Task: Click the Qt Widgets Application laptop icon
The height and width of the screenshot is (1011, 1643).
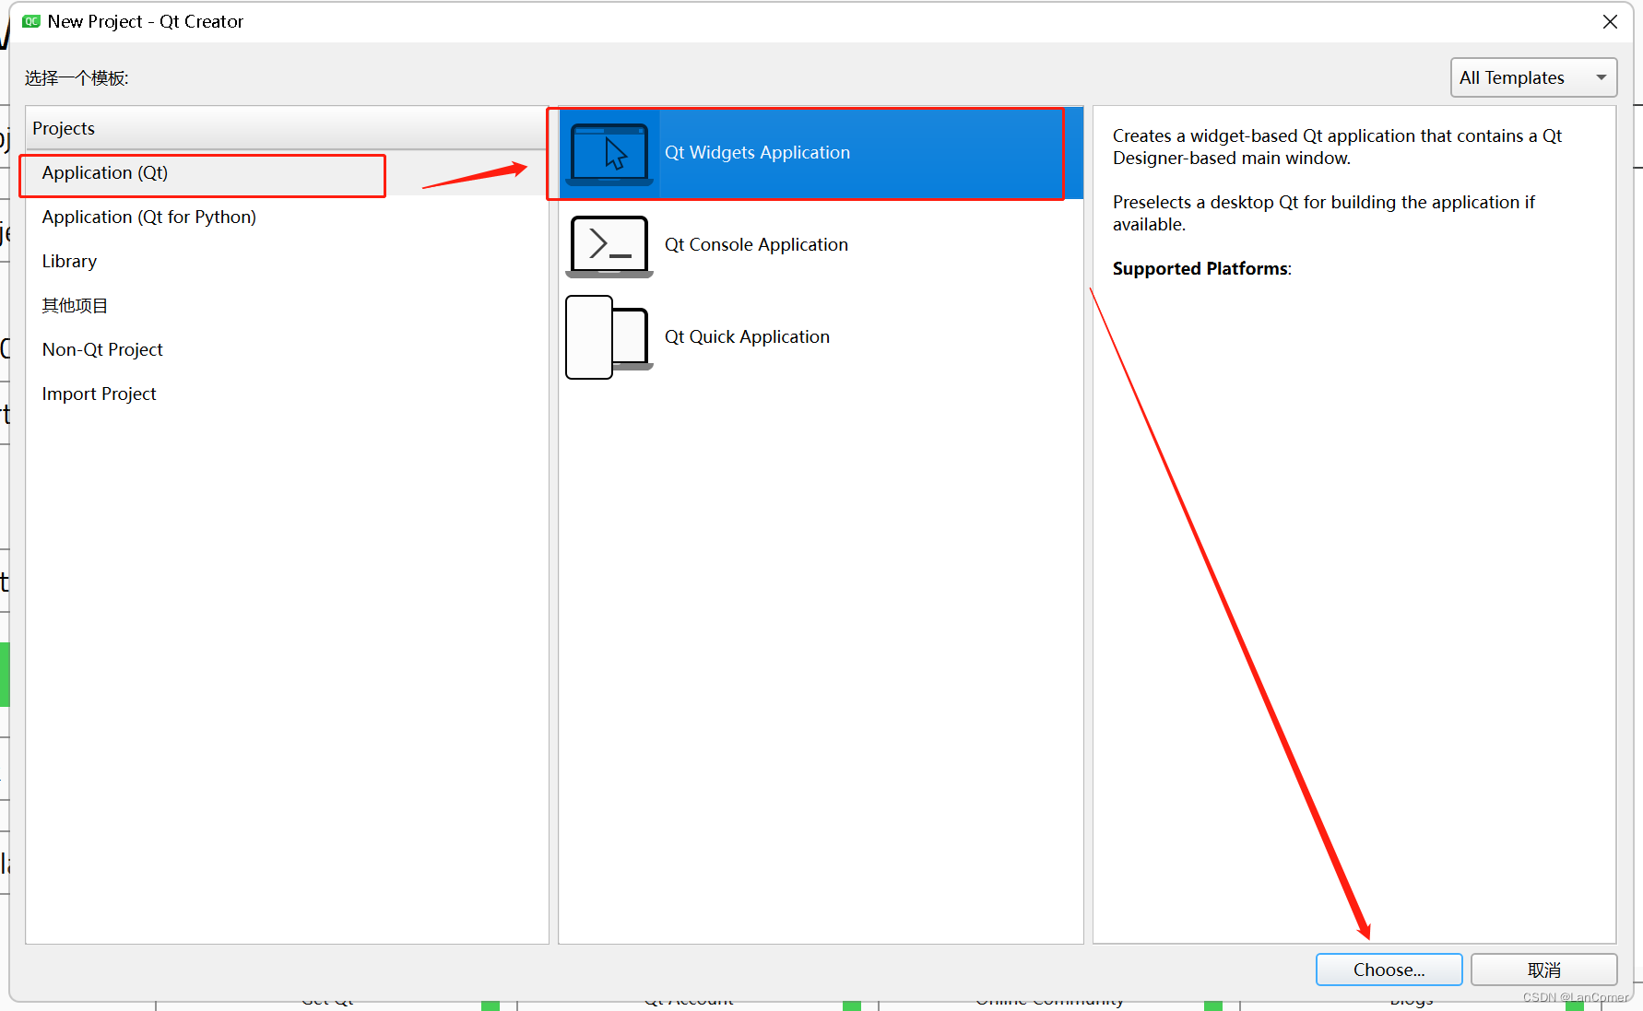Action: tap(609, 154)
